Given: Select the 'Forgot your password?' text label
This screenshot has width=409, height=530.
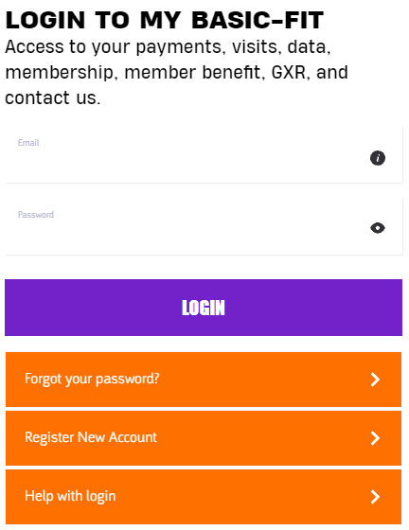Looking at the screenshot, I should (92, 380).
